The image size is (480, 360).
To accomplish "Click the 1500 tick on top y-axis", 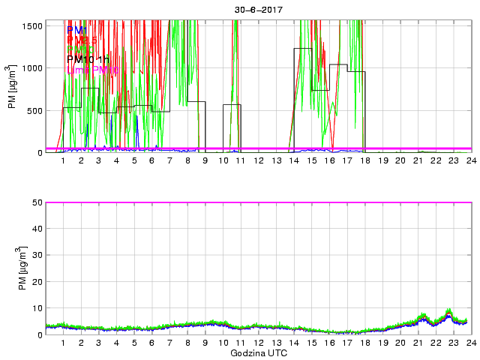I will pos(32,25).
